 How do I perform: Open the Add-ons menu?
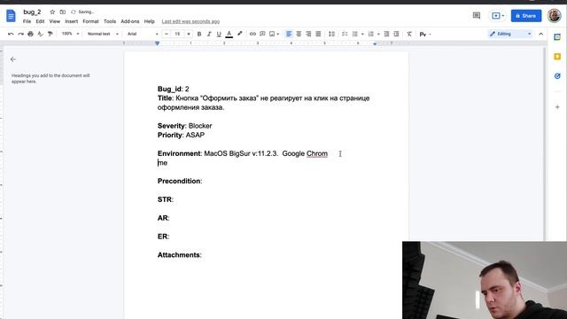click(130, 21)
